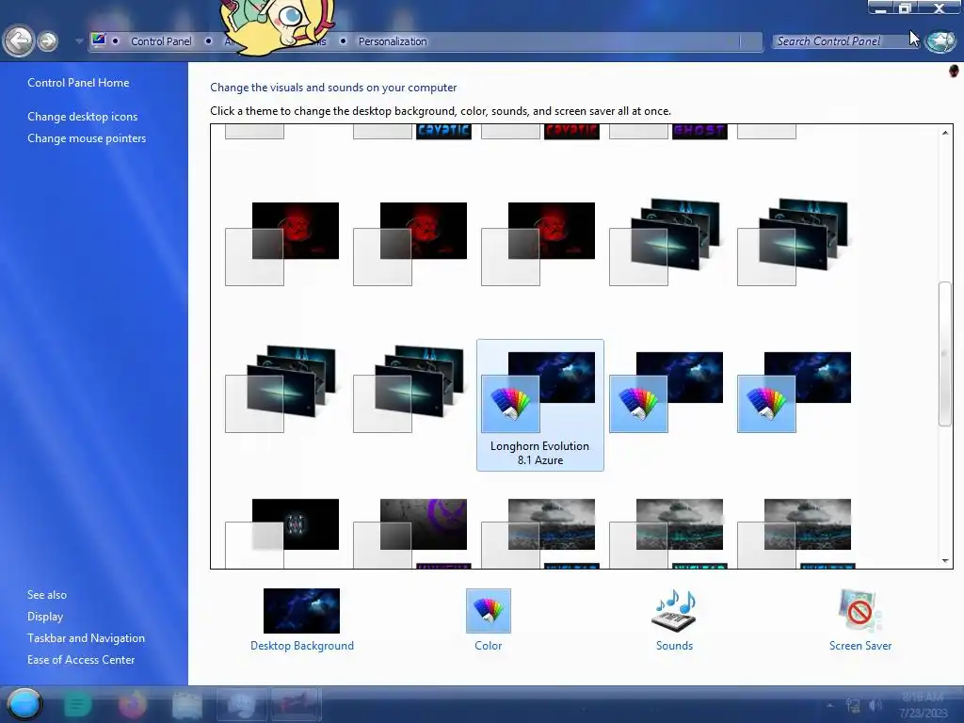
Task: Open Change desktop icons link
Action: coord(83,116)
